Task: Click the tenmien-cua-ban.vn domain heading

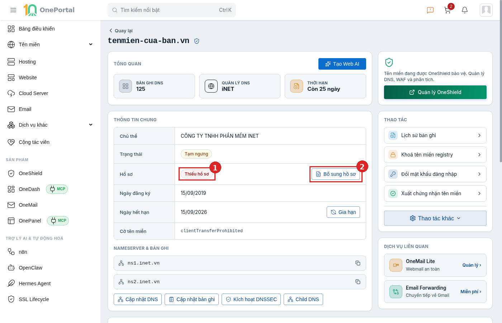Action: (148, 41)
